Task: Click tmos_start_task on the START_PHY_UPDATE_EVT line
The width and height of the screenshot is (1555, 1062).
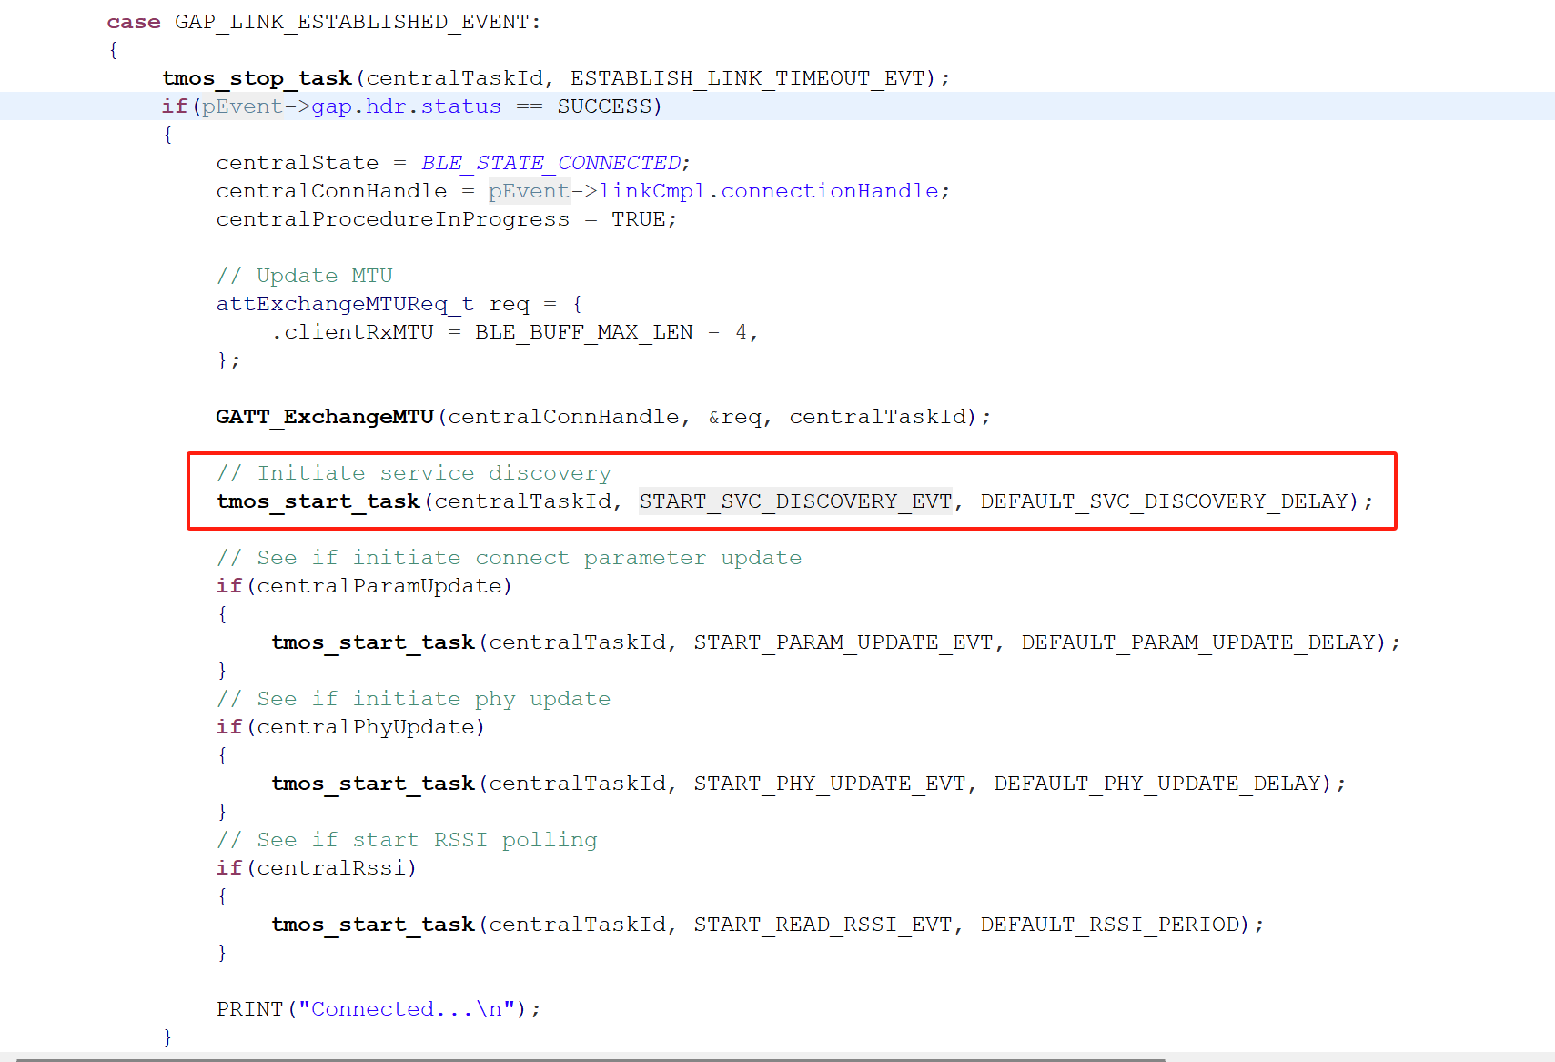Action: coord(373,784)
